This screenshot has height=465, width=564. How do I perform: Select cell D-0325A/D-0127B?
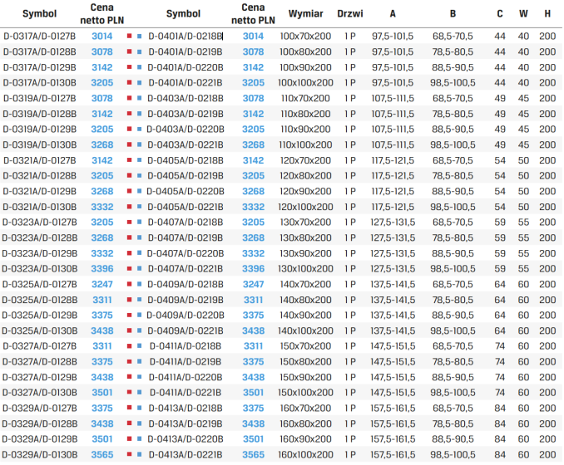click(x=40, y=284)
